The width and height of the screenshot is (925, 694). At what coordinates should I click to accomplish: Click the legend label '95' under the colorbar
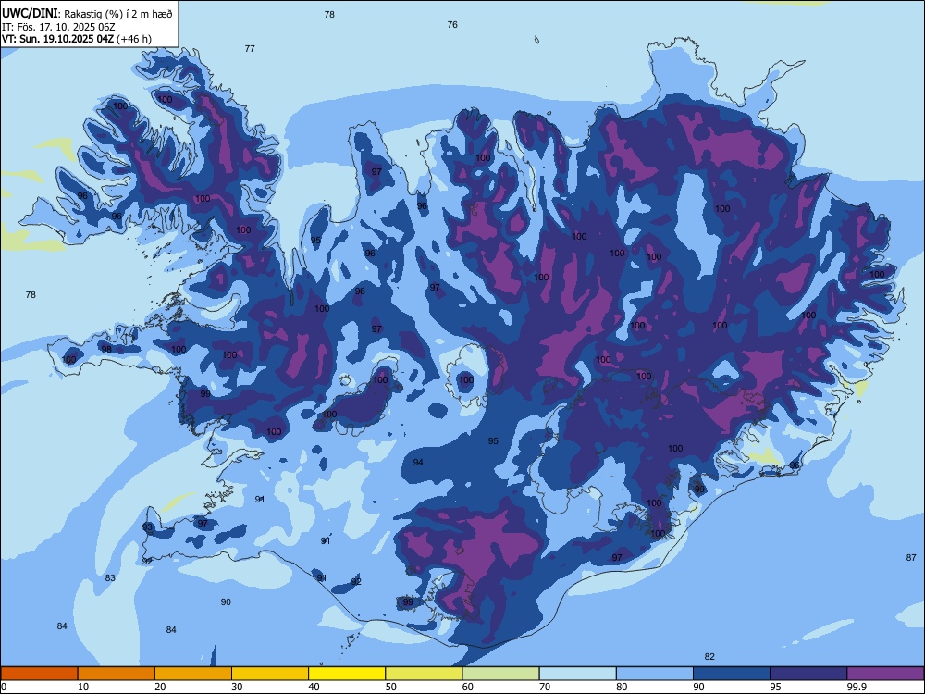pyautogui.click(x=776, y=687)
